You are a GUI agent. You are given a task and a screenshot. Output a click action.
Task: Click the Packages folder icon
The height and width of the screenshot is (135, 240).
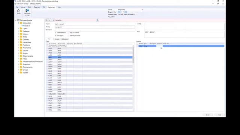(21, 31)
